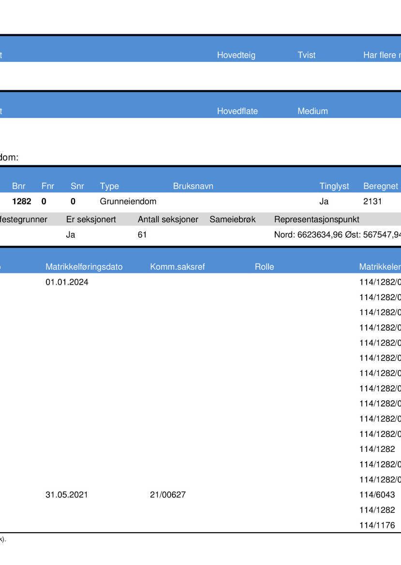Select the Komm.saksref column header
Screen dimensions: 401x565
(178, 267)
